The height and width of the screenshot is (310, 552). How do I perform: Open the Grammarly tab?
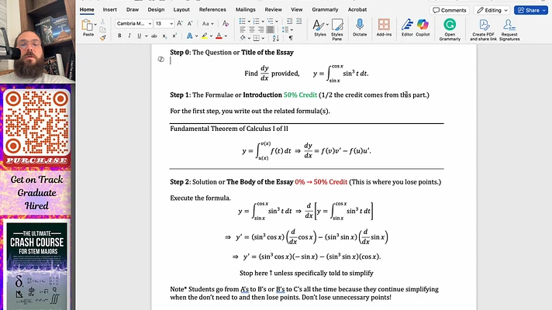[x=325, y=9]
